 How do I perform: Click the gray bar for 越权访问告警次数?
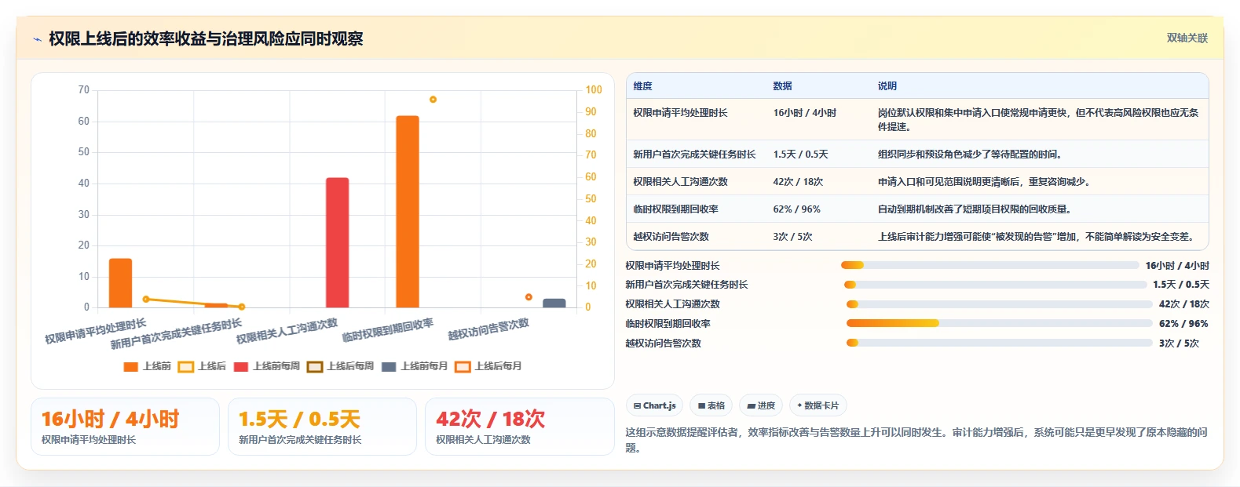coord(554,303)
